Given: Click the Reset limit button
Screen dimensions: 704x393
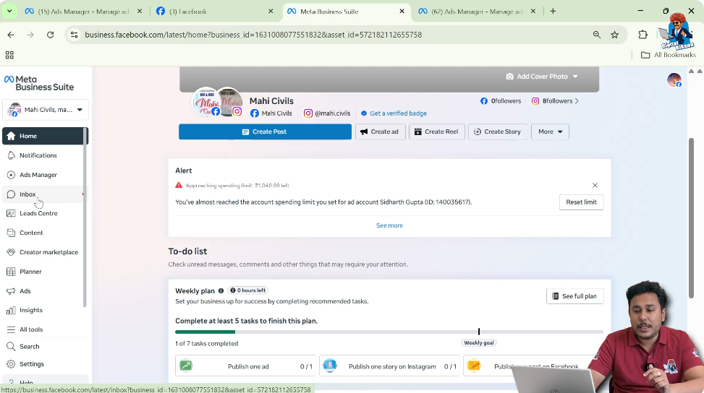Looking at the screenshot, I should pyautogui.click(x=582, y=202).
